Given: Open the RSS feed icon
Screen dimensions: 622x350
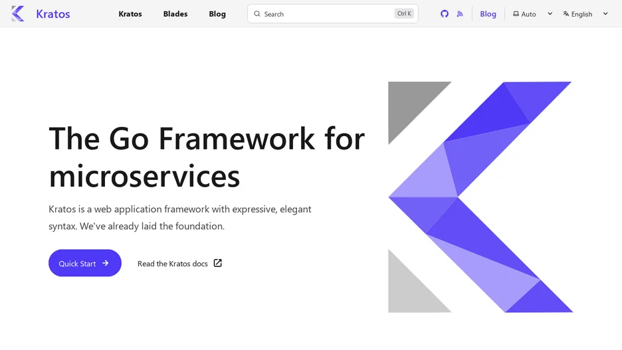Looking at the screenshot, I should [460, 14].
